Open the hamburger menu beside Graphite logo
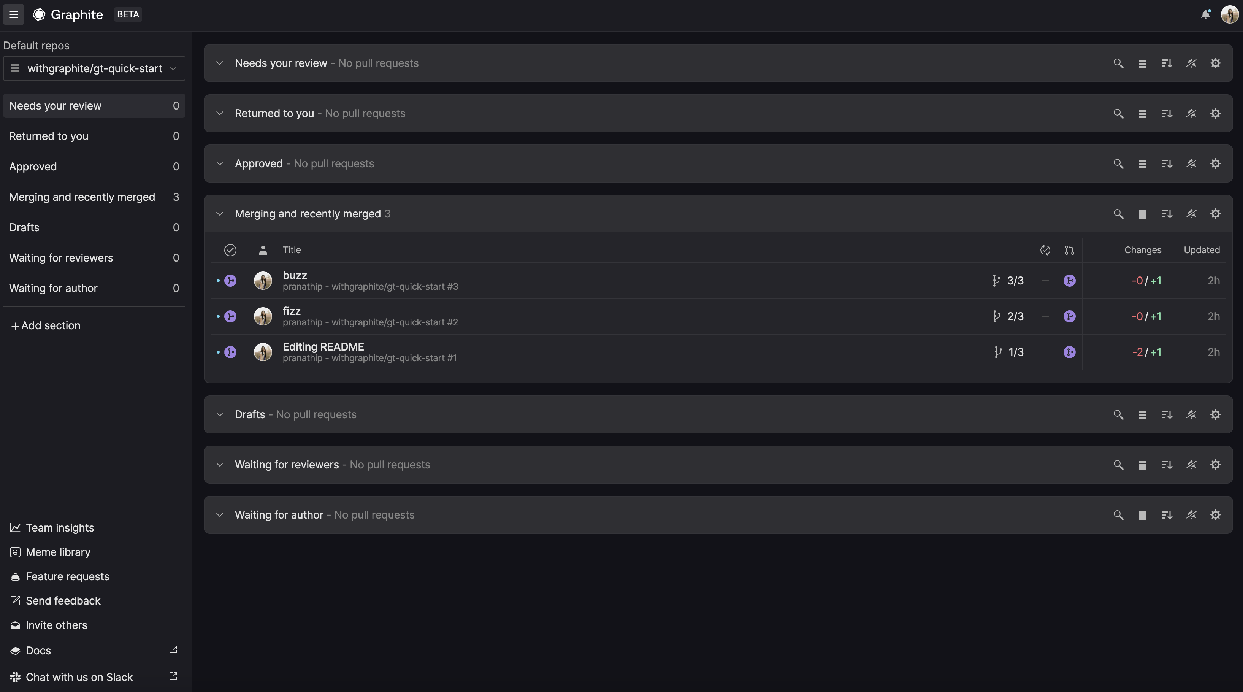This screenshot has height=692, width=1243. [x=14, y=14]
